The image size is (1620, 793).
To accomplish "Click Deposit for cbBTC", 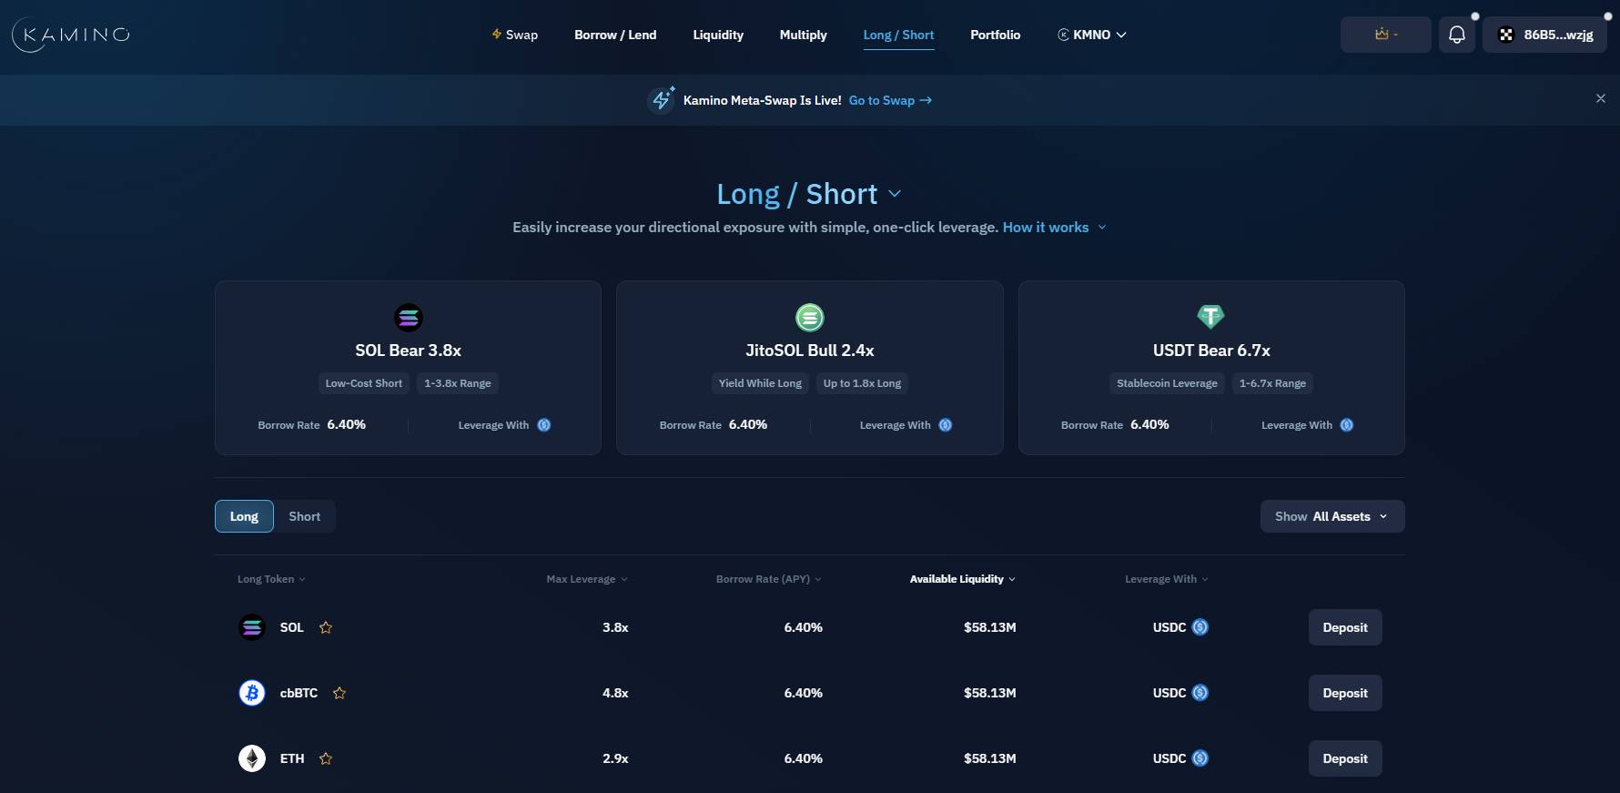I will click(1345, 693).
